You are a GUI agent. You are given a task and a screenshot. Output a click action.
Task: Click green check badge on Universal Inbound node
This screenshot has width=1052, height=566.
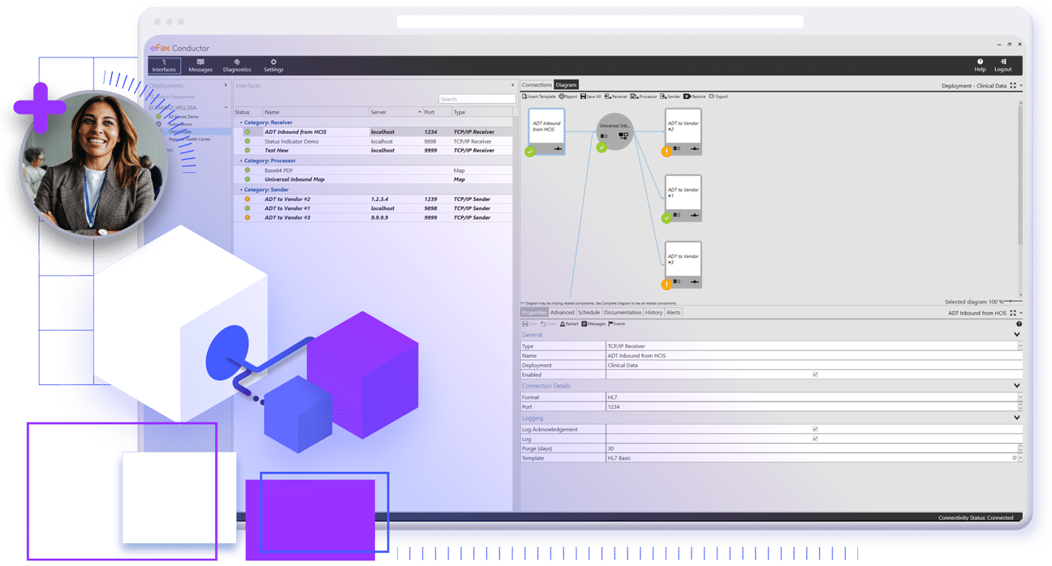tap(601, 148)
